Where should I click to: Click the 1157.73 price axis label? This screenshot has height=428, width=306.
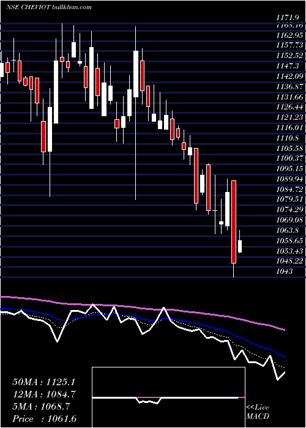[x=289, y=45]
